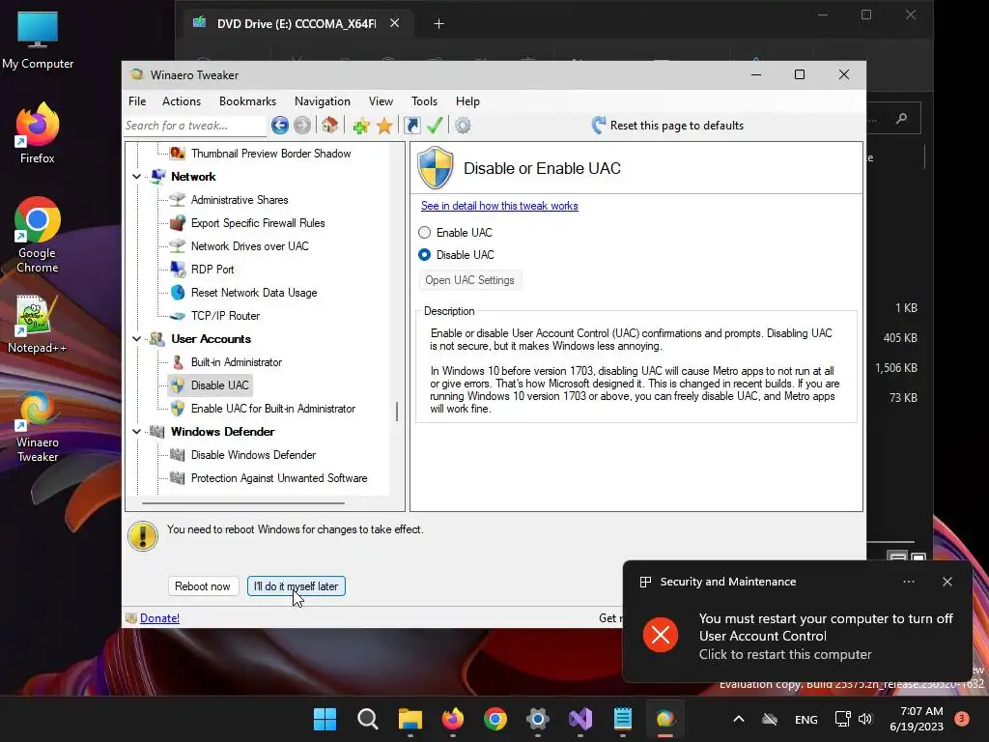This screenshot has height=742, width=989.
Task: Open the Firefox desktop shortcut
Action: click(x=38, y=133)
